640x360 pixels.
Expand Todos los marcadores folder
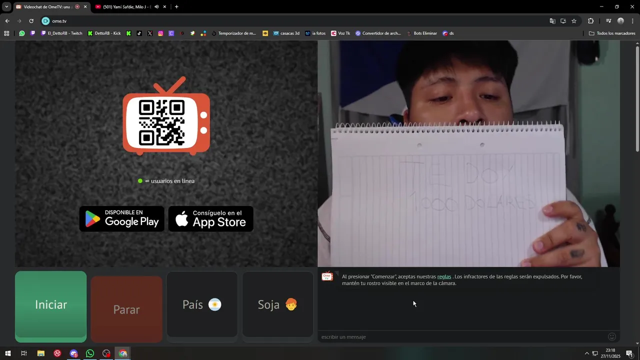coord(612,33)
